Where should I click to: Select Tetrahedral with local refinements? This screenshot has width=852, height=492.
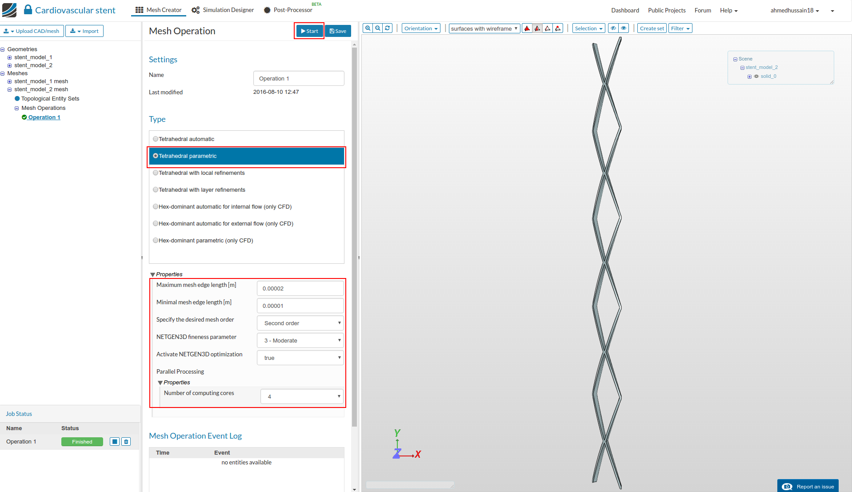(247, 173)
